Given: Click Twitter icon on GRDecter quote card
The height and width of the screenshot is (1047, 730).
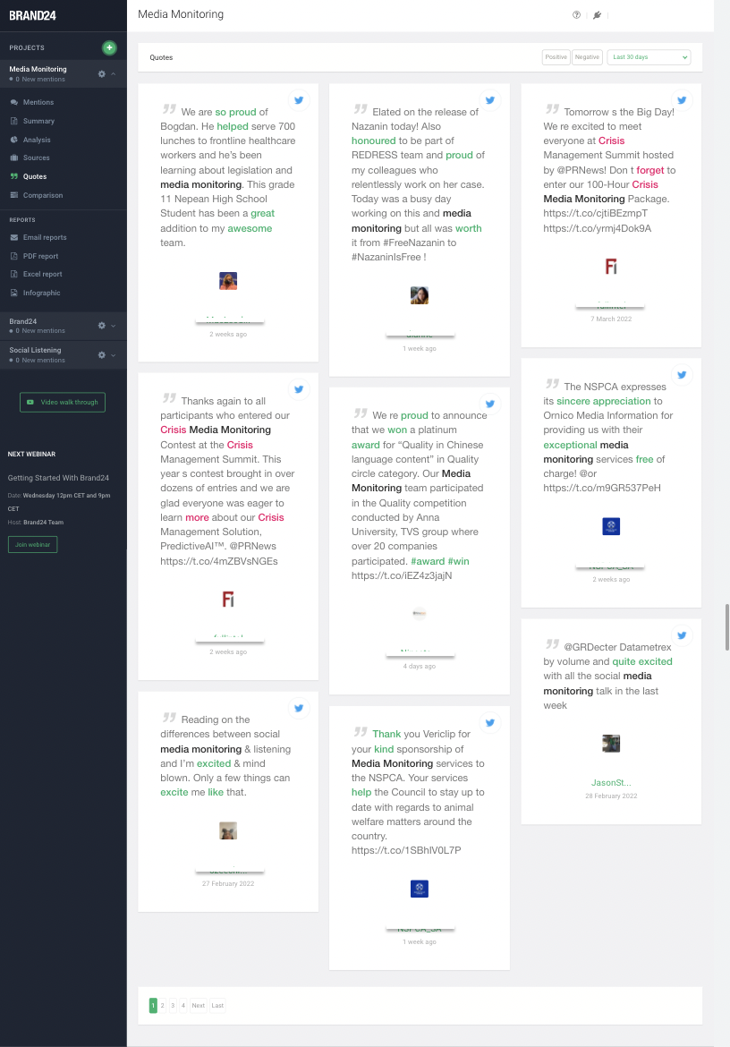Looking at the screenshot, I should [682, 635].
